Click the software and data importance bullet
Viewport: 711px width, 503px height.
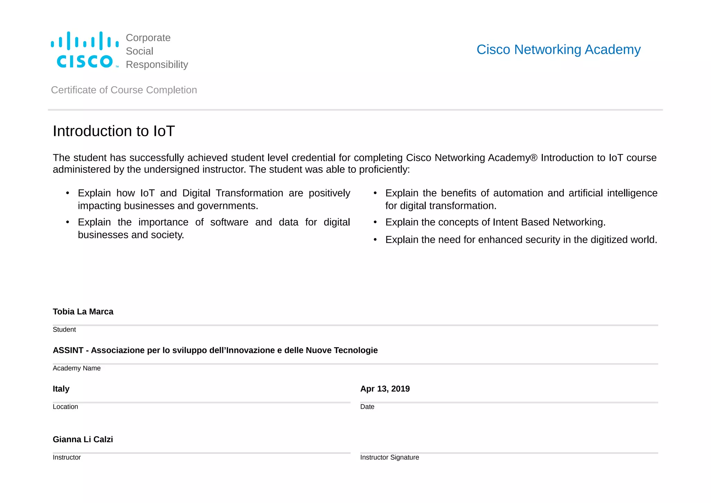tap(214, 228)
